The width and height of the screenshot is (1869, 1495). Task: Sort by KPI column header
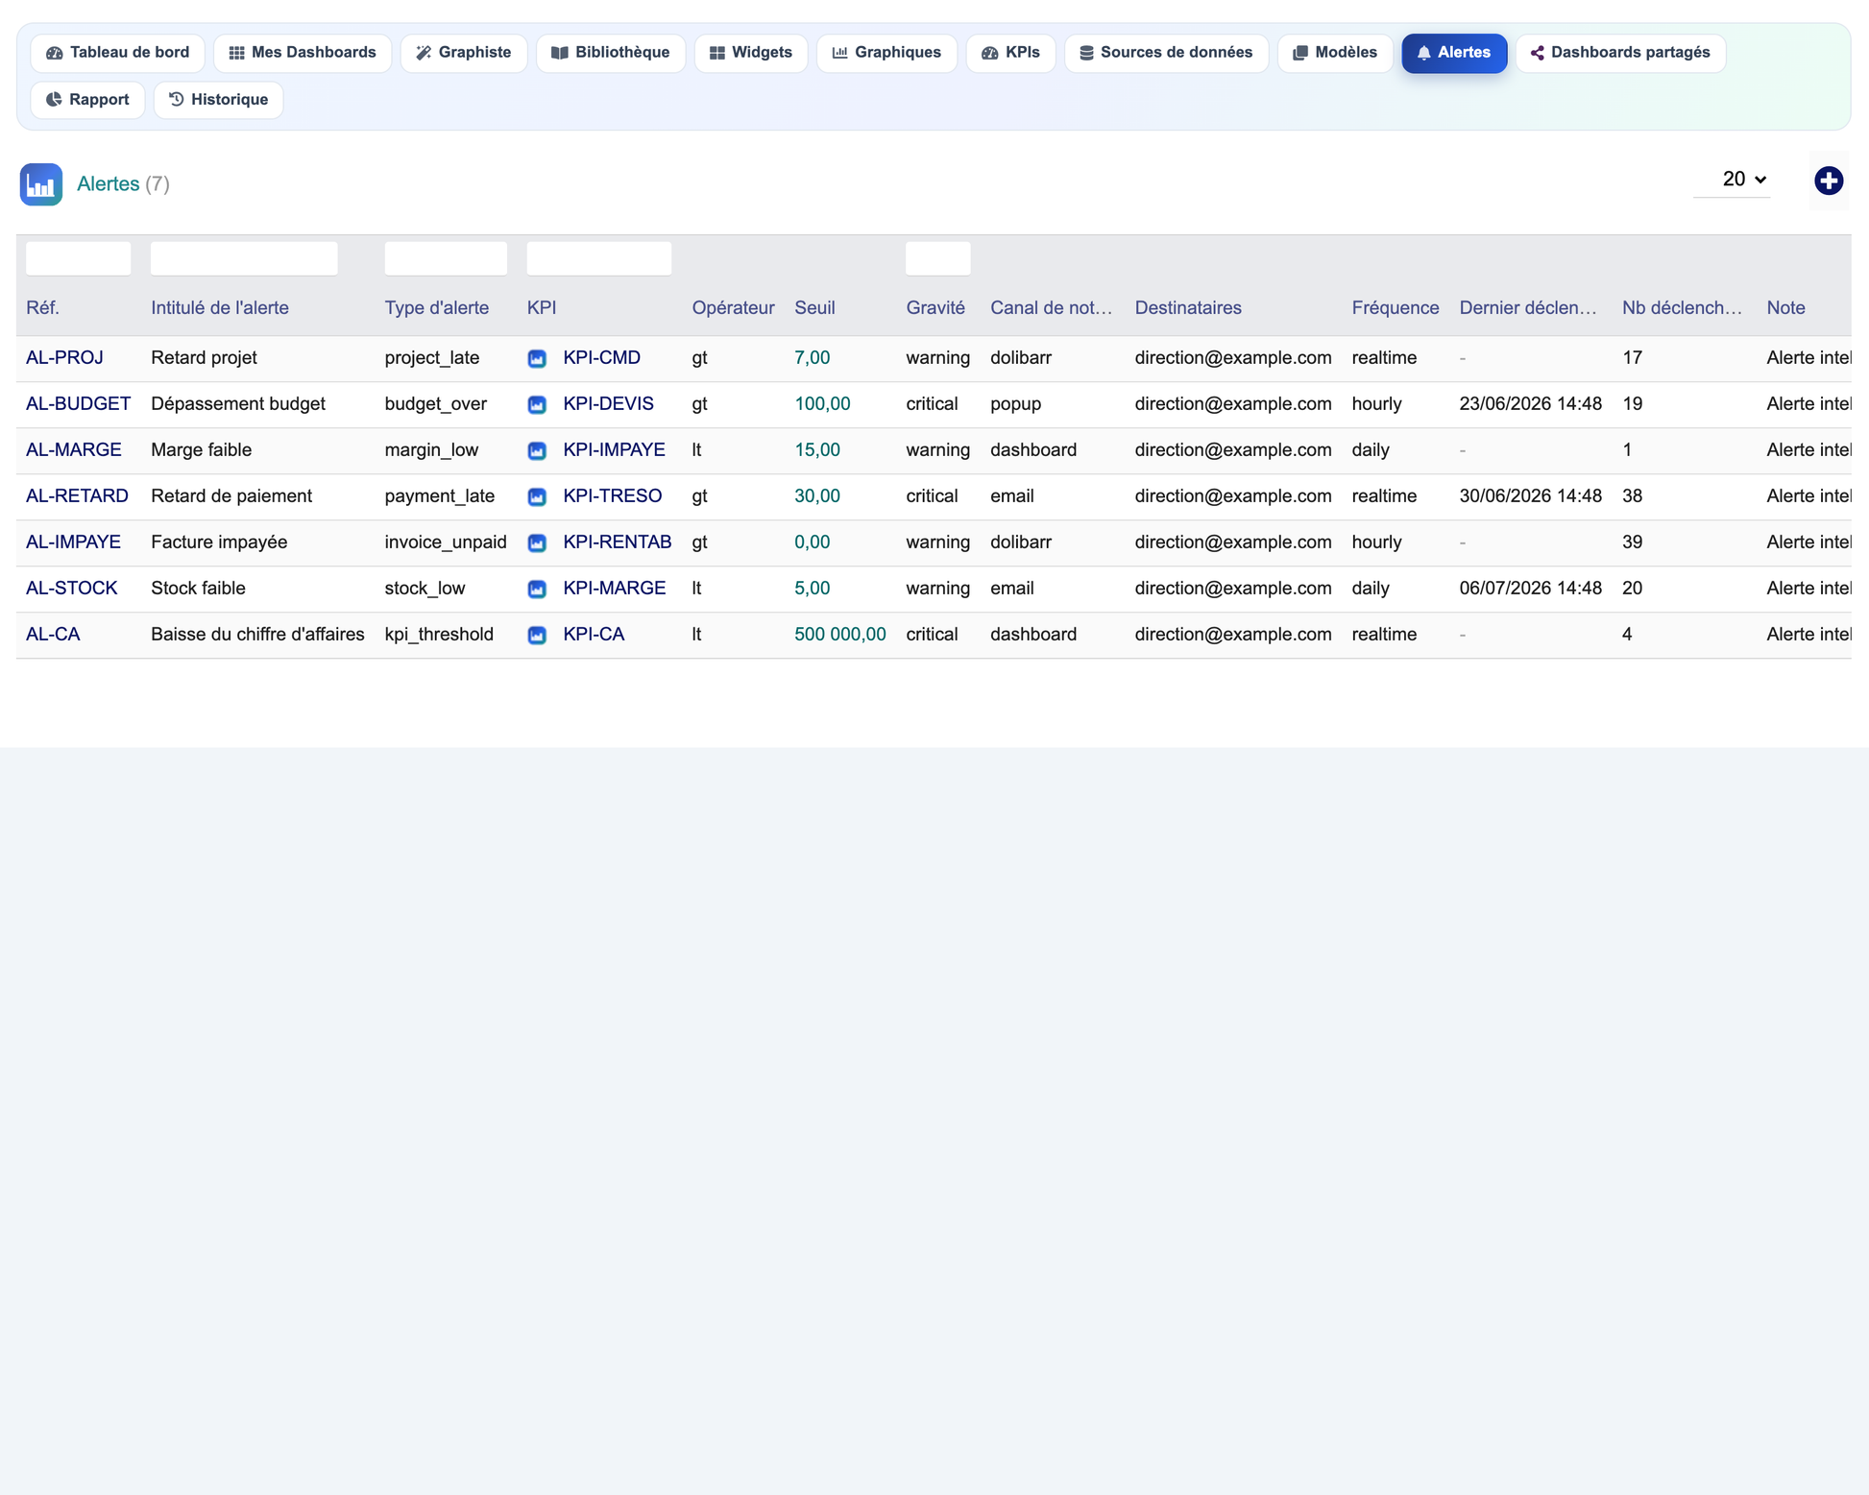(x=542, y=308)
